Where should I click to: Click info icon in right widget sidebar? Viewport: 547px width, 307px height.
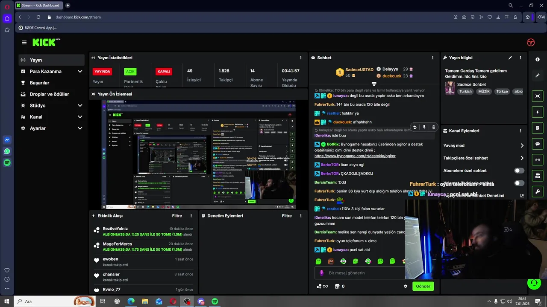click(x=538, y=59)
